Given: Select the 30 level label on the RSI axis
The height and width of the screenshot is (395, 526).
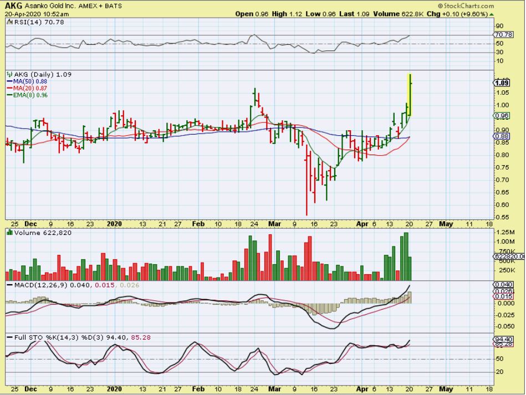Looking at the screenshot, I should (x=500, y=52).
